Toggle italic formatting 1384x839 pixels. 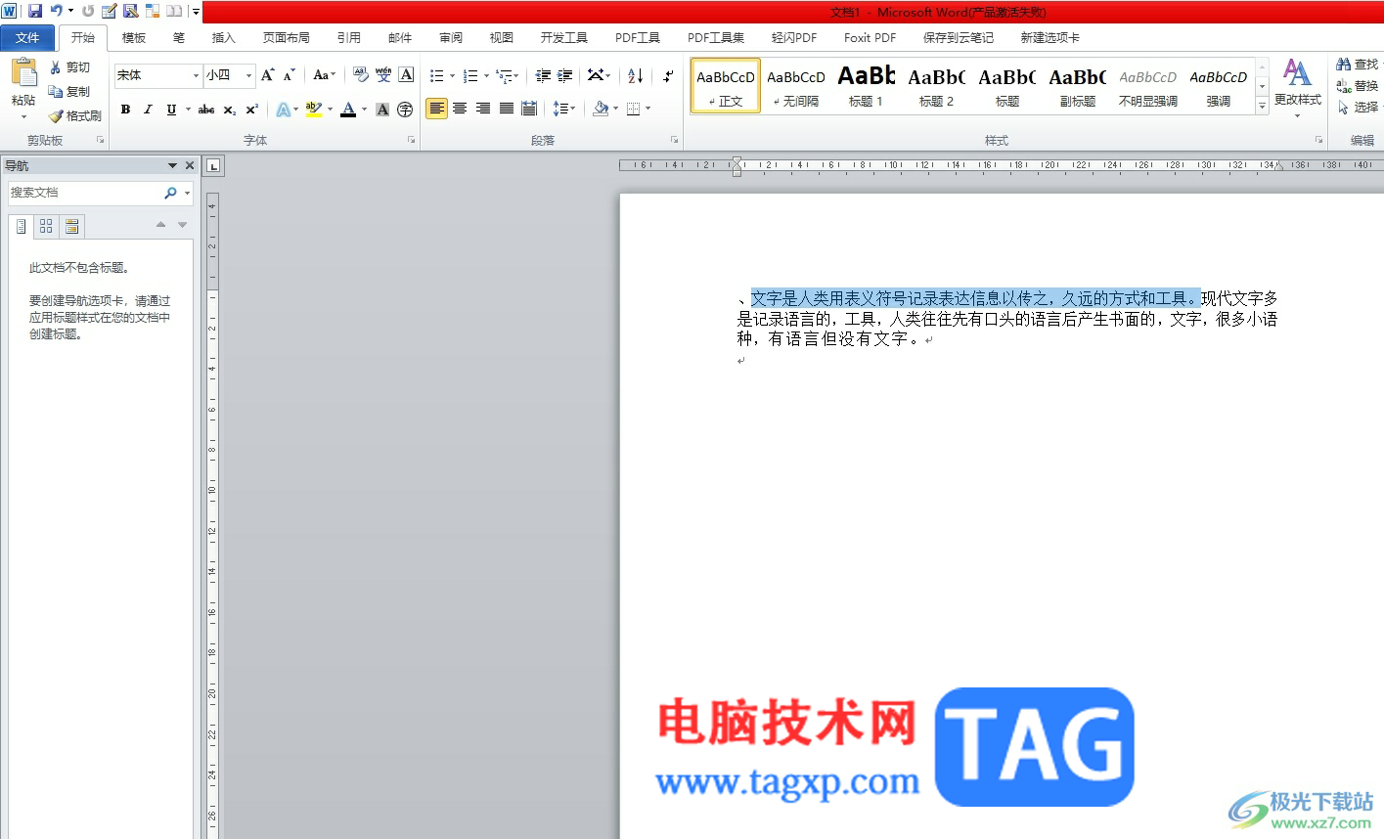148,110
